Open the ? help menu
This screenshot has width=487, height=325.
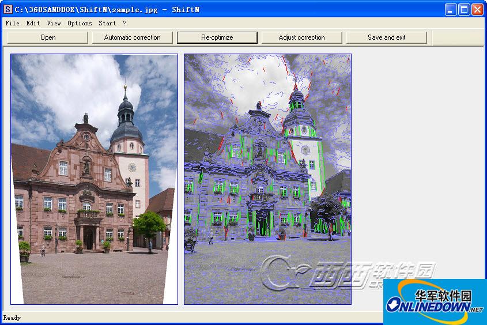pos(124,23)
